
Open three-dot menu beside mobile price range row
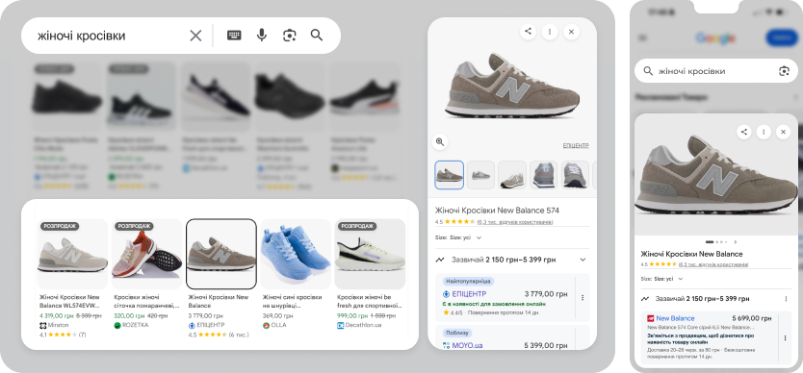(786, 299)
